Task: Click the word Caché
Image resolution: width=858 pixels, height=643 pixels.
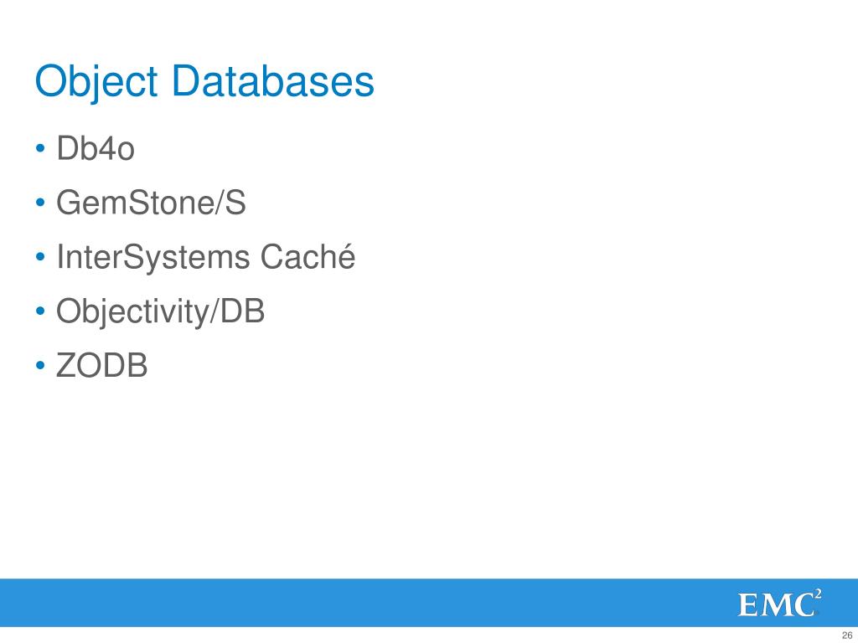Action: (308, 256)
